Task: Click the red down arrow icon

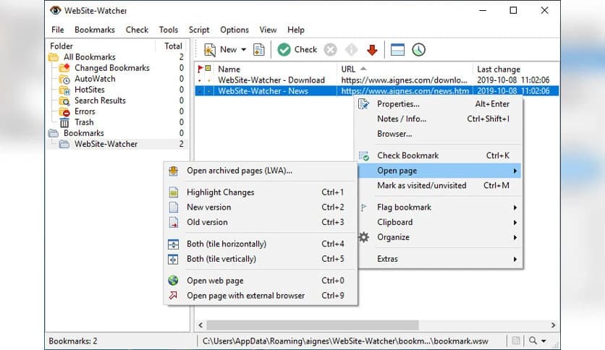Action: 372,50
